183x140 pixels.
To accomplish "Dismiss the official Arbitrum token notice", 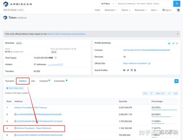I will (x=178, y=34).
